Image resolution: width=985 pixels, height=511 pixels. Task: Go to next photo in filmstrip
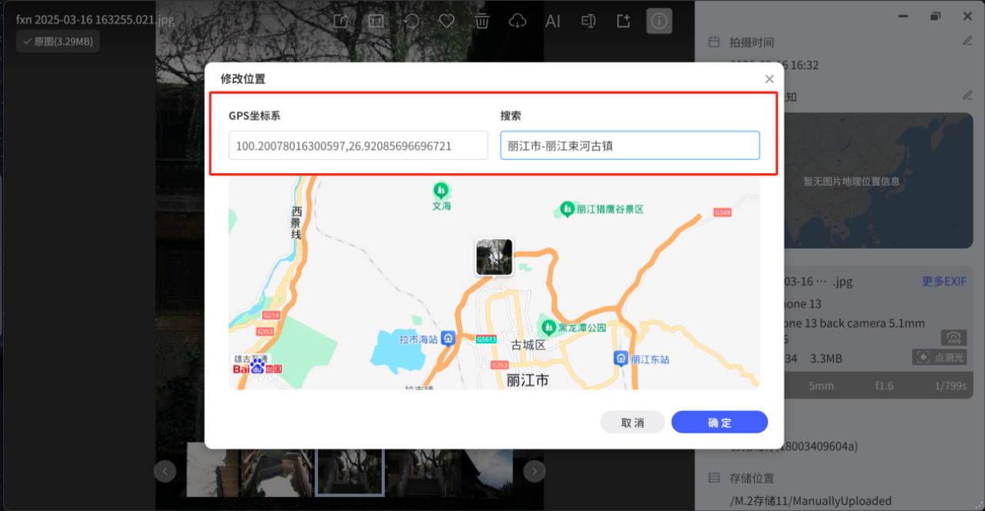[535, 471]
